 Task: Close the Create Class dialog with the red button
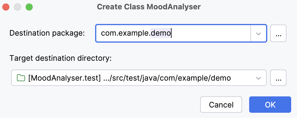click(6, 7)
